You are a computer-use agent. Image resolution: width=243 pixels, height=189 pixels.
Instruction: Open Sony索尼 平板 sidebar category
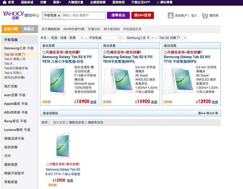tap(15, 121)
